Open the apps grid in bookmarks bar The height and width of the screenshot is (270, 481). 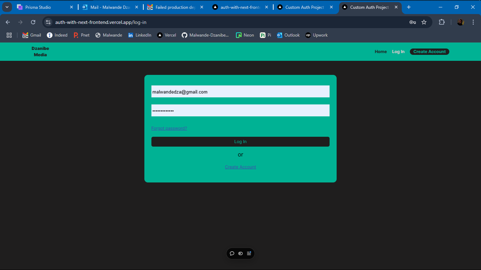9,35
